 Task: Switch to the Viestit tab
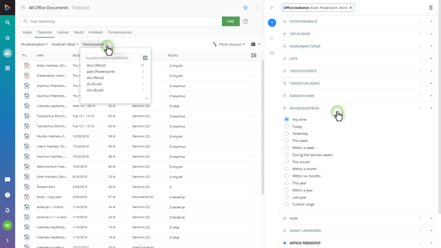pos(78,32)
